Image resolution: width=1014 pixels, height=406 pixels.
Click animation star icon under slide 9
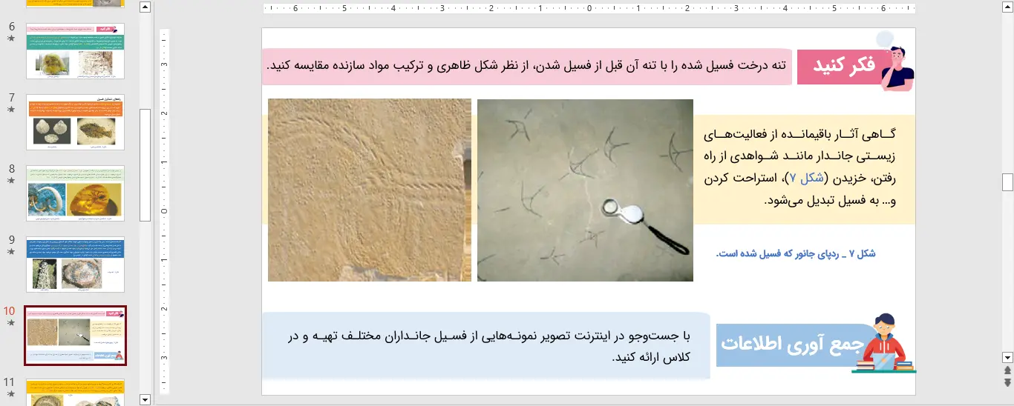11,252
